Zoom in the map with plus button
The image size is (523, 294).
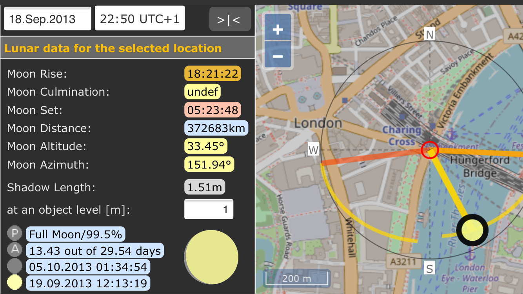278,29
